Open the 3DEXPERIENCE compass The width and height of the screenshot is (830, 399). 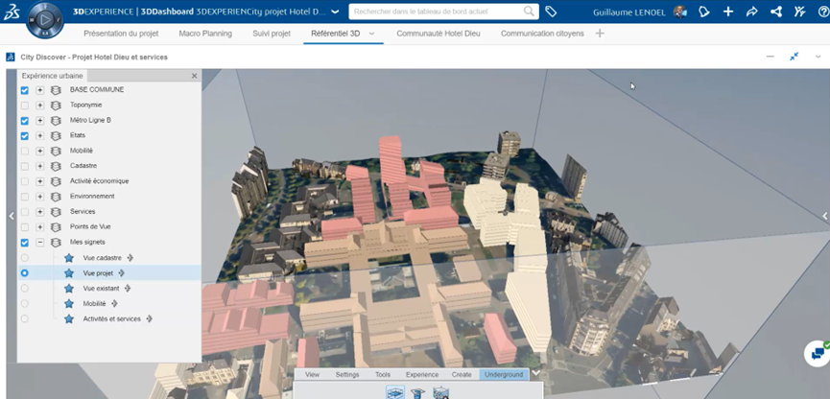(x=44, y=20)
